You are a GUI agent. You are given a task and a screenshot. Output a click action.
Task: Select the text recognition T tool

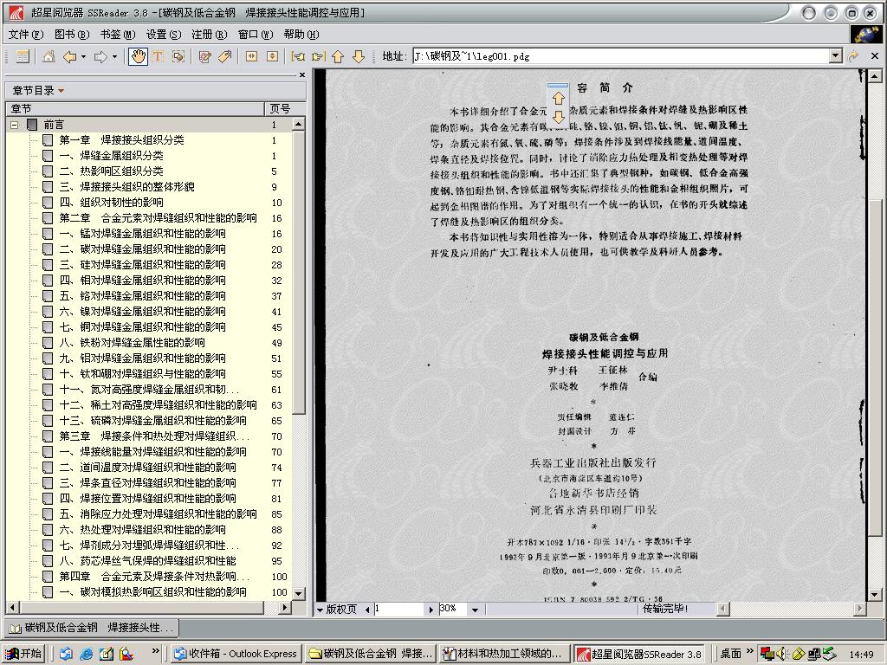pos(158,56)
